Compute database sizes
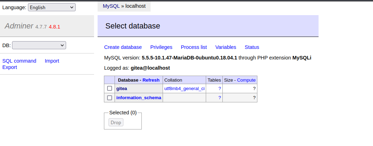 246,80
